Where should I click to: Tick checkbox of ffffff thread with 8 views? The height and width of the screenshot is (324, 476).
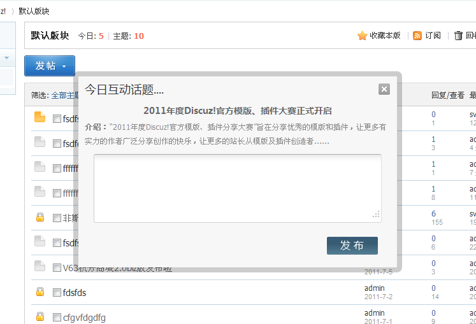click(57, 194)
